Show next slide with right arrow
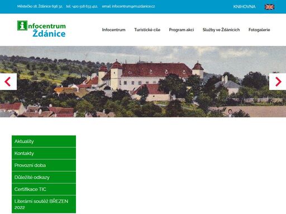286x214 pixels. click(278, 81)
